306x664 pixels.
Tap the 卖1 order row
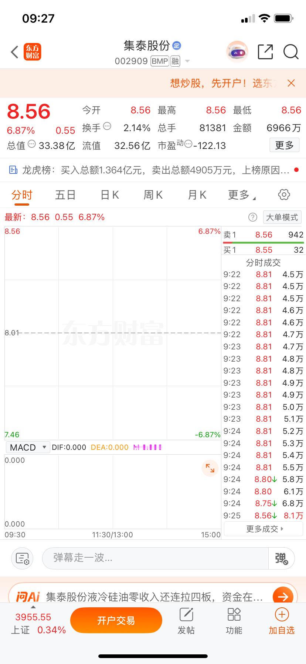(263, 235)
